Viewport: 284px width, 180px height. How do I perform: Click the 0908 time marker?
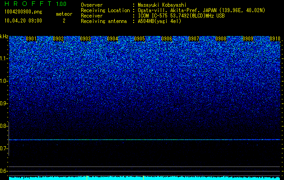[221, 39]
